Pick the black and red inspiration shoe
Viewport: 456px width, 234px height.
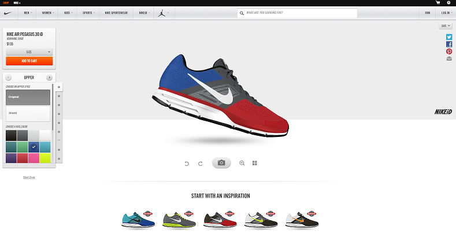pyautogui.click(x=220, y=220)
